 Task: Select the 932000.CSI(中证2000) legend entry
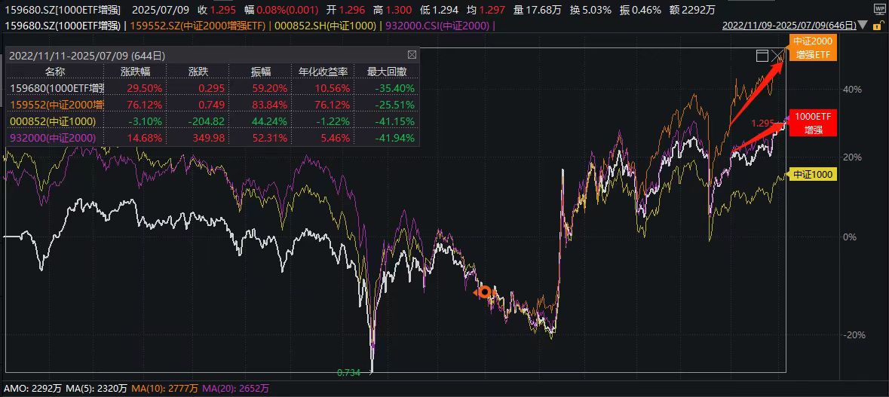437,26
